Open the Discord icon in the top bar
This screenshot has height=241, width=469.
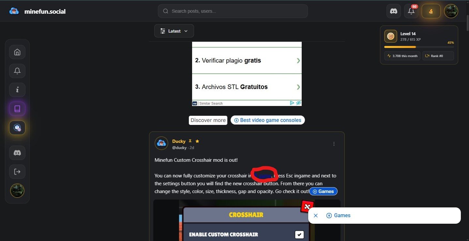pos(394,11)
